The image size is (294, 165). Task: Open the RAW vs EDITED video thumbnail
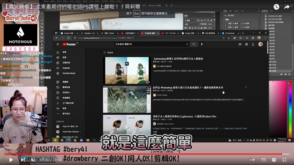[127, 126]
